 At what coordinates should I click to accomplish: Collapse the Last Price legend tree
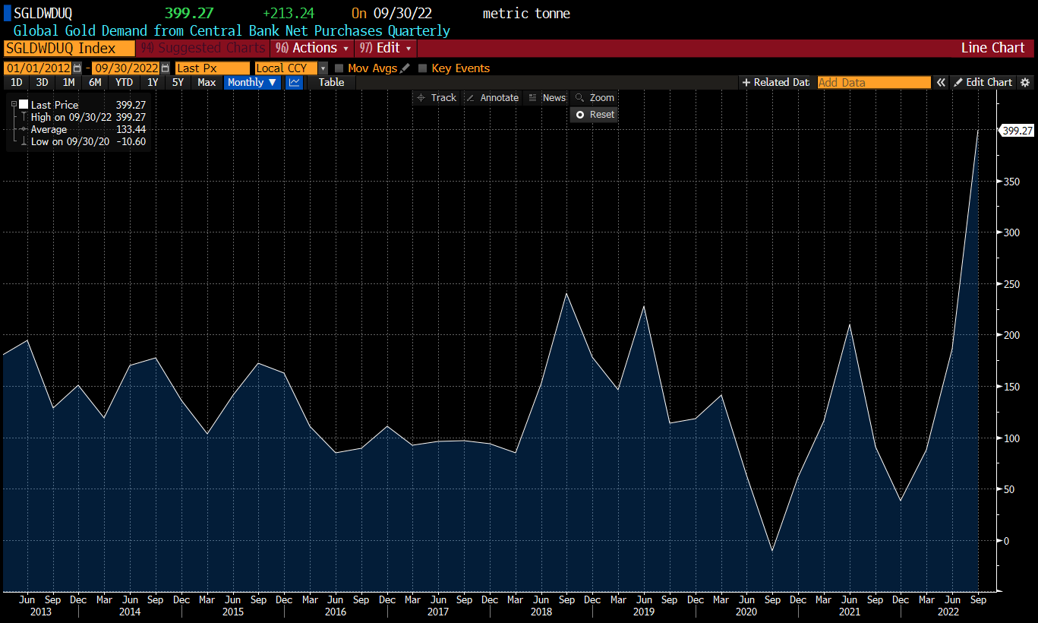coord(14,104)
